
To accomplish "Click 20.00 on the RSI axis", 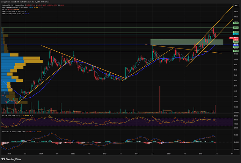I will [236, 128].
